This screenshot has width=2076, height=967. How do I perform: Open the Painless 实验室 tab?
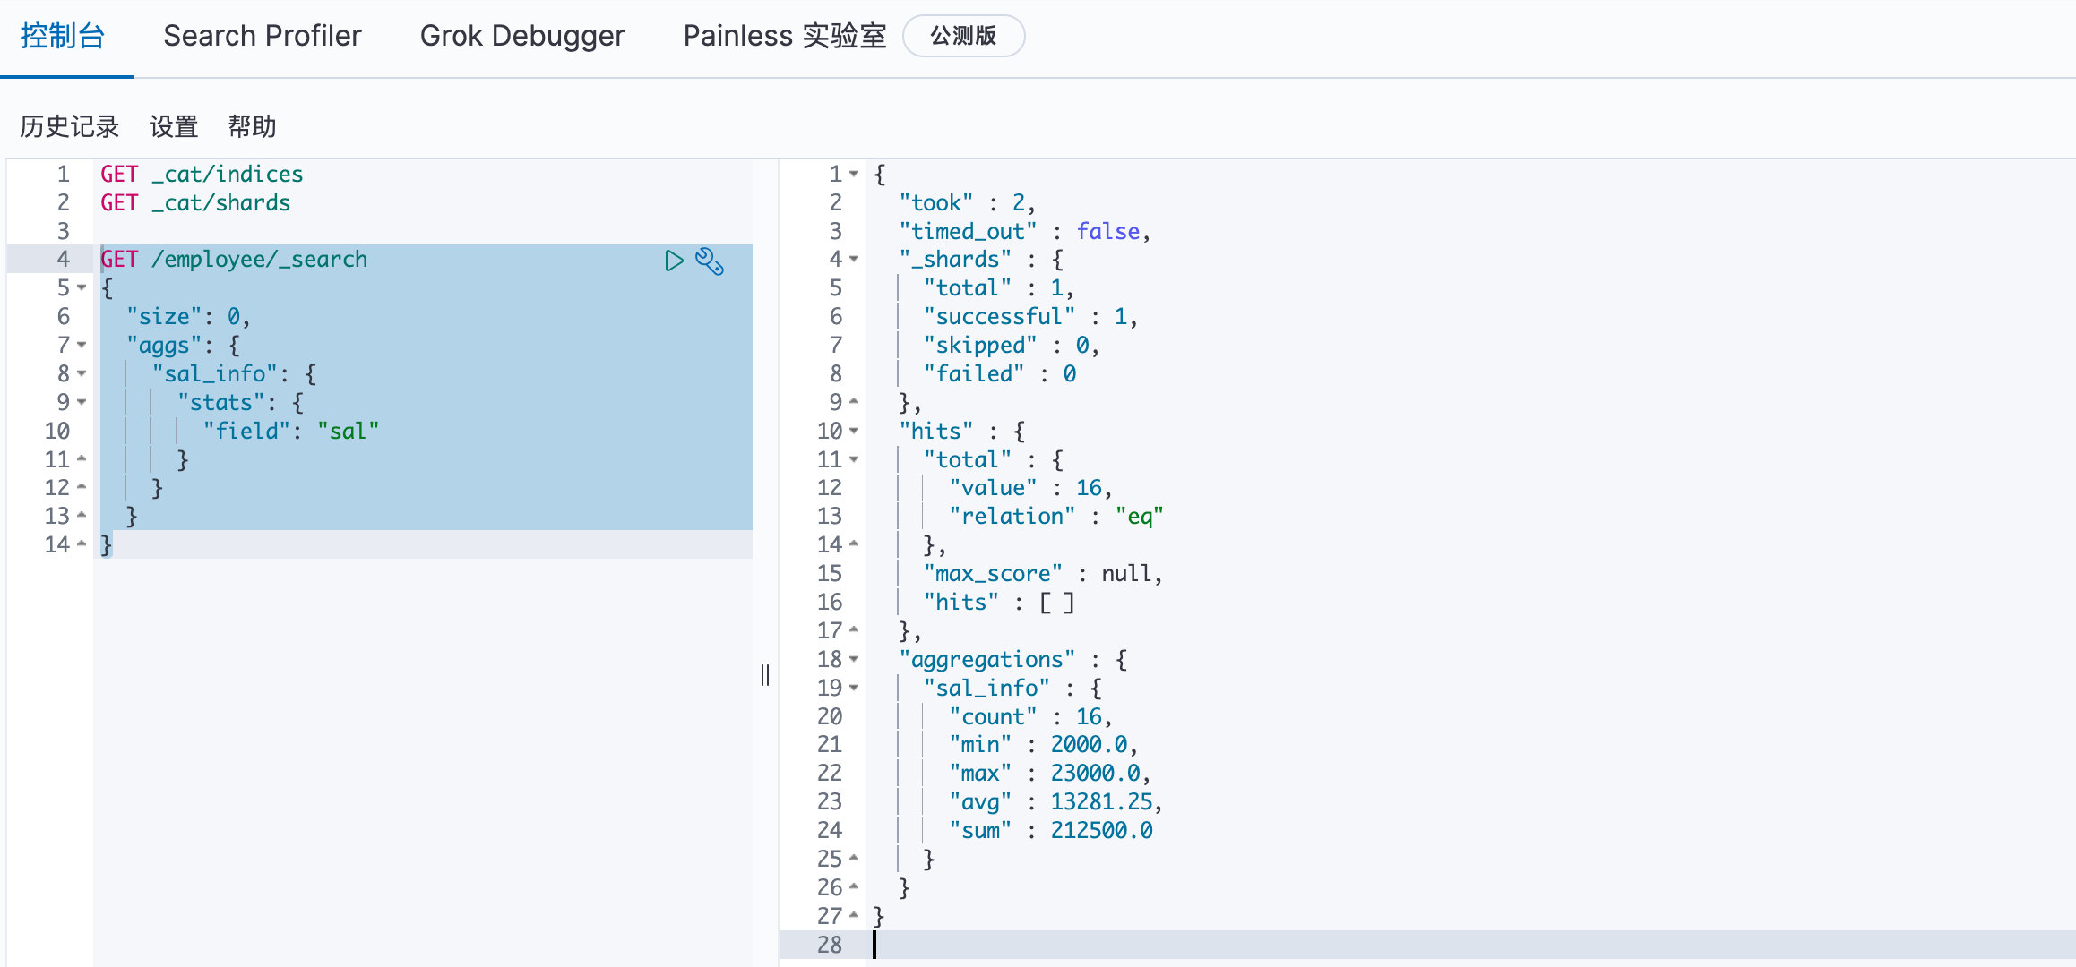785,36
